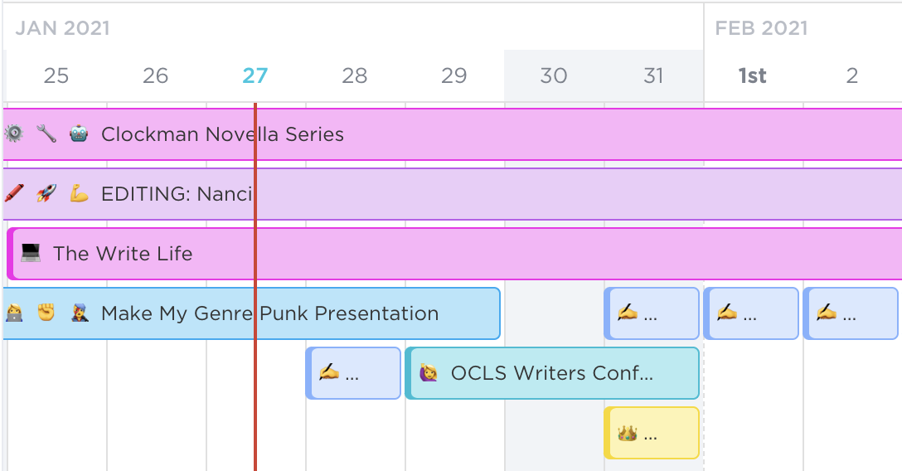
Task: Click the JAN 2021 month label
Action: coord(62,28)
